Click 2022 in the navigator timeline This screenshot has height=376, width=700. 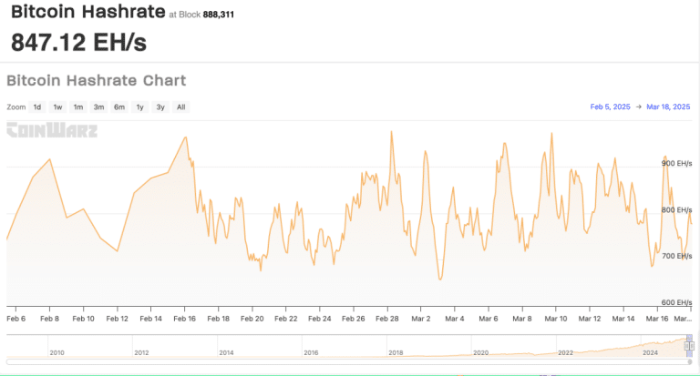point(565,351)
